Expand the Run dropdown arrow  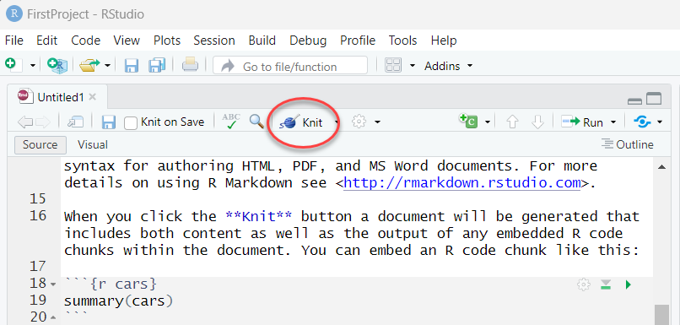pyautogui.click(x=613, y=122)
